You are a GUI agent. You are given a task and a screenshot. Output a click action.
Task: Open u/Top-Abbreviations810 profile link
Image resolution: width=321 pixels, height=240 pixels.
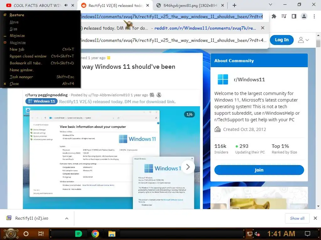(109, 95)
